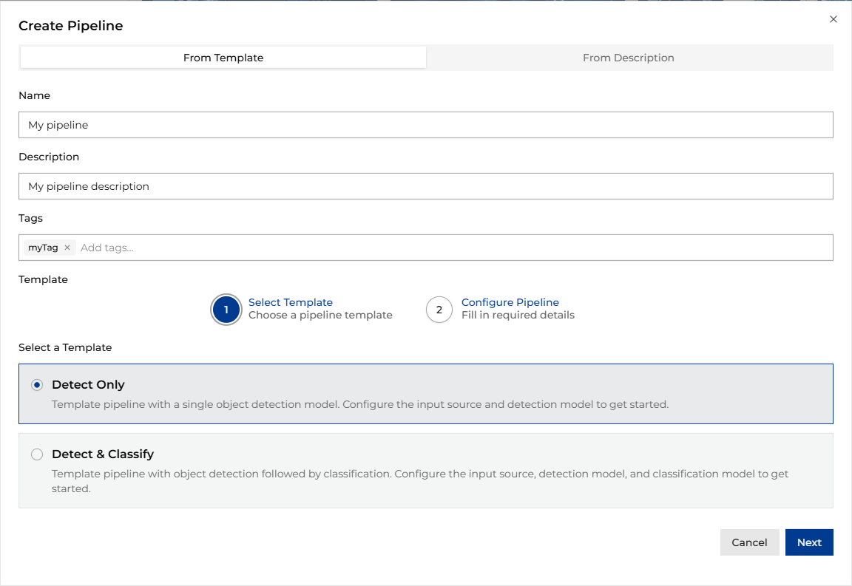Viewport: 852px width, 586px height.
Task: Select the Detect Only radio button
Action: tap(37, 385)
